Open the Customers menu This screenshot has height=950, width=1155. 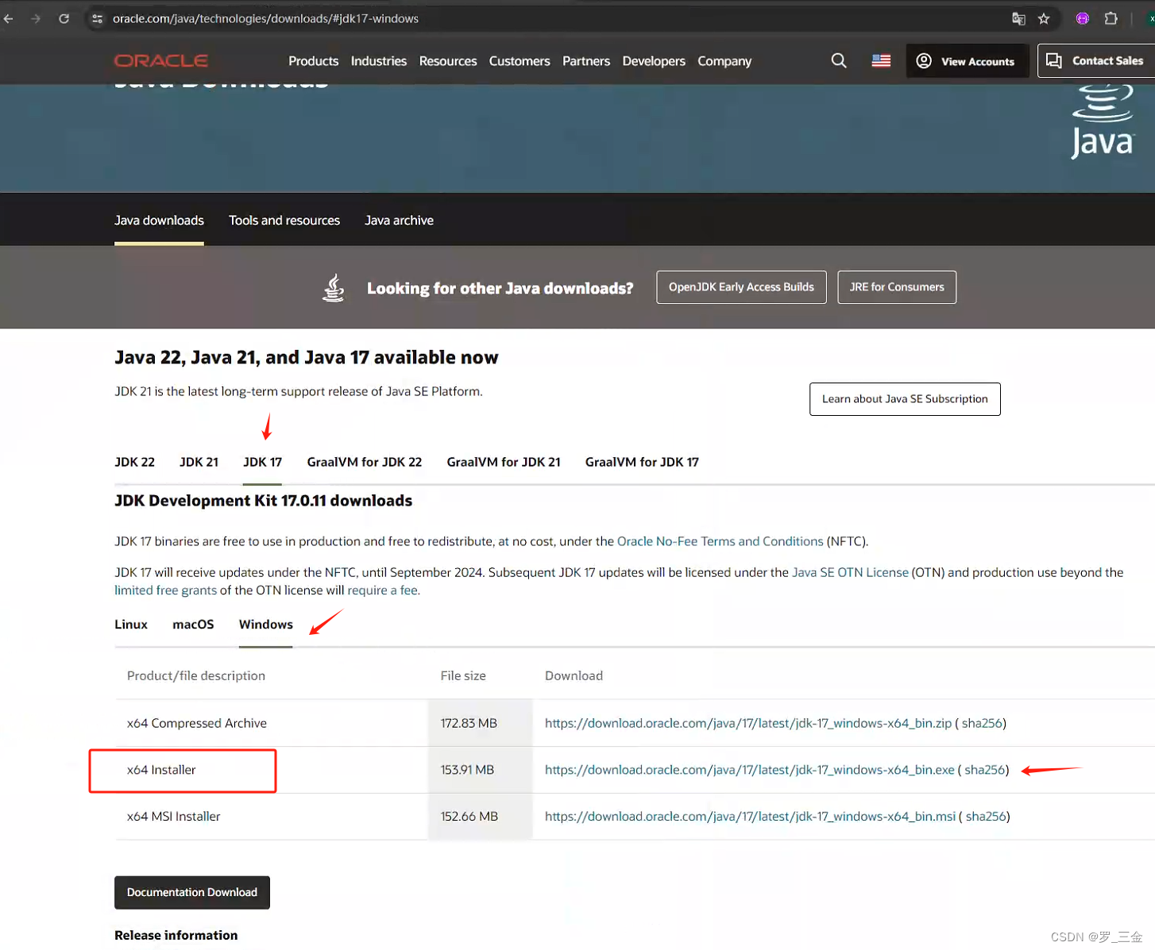coord(520,61)
